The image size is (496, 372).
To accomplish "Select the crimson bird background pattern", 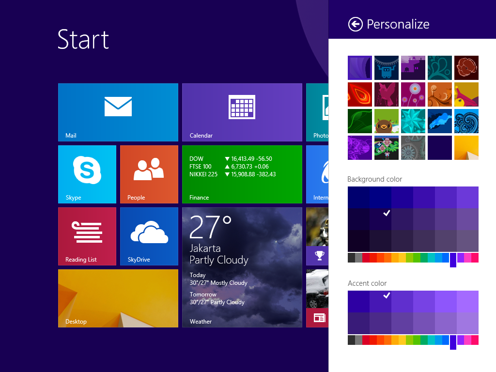I will click(386, 94).
